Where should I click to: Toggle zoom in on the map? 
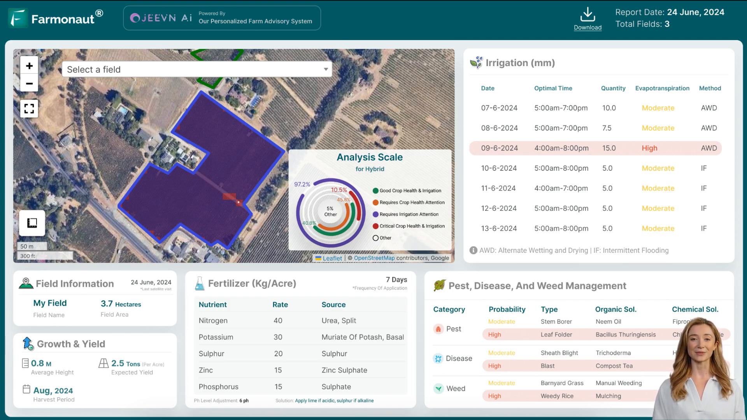point(29,66)
